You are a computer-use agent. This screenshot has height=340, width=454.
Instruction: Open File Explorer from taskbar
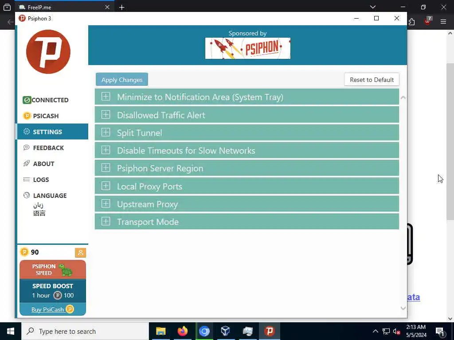pos(160,331)
